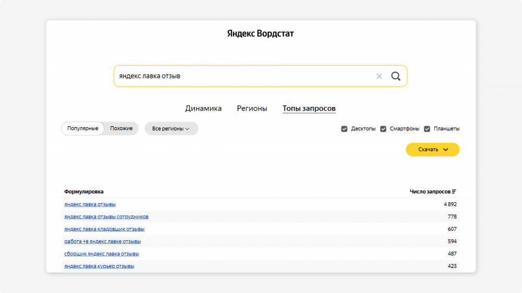Screen dimensions: 522x293
Task: Click работа +в яндекс лавке отзывы
Action: point(102,242)
